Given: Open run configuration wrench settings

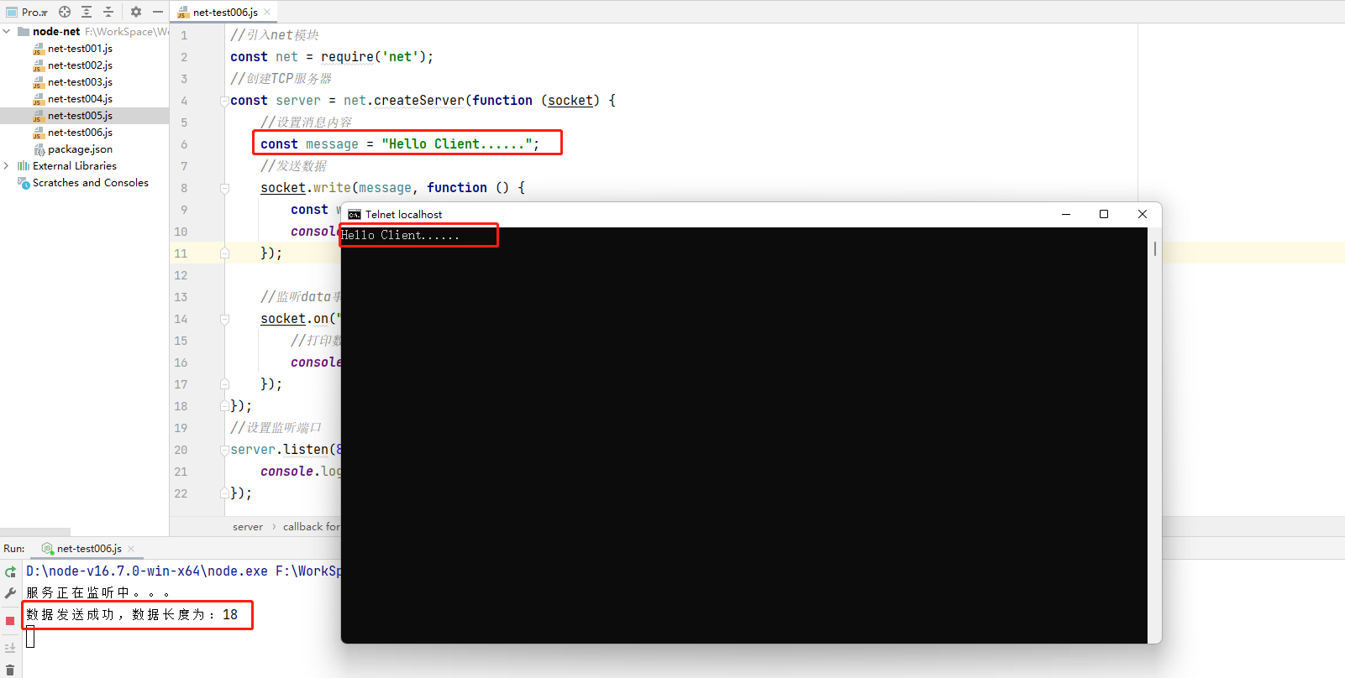Looking at the screenshot, I should point(10,593).
